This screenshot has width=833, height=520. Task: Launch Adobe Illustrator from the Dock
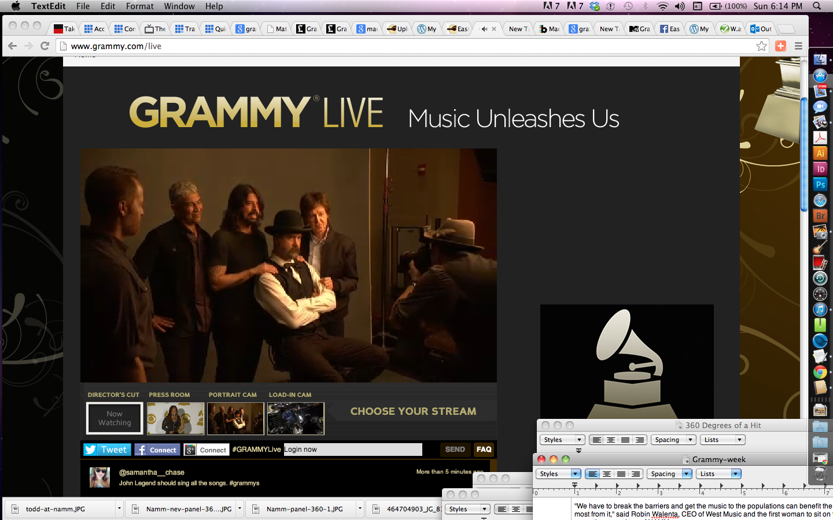pyautogui.click(x=820, y=153)
